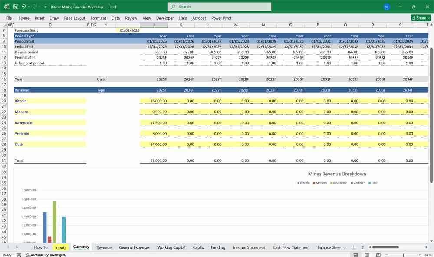Open the Income Statement sheet tab
Viewport: 434px width, 257px height.
[x=249, y=247]
